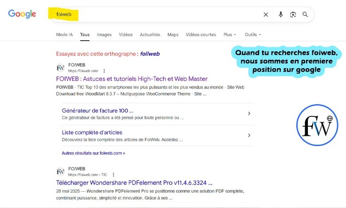Click the suggested spelling foliweb

[x=150, y=54]
